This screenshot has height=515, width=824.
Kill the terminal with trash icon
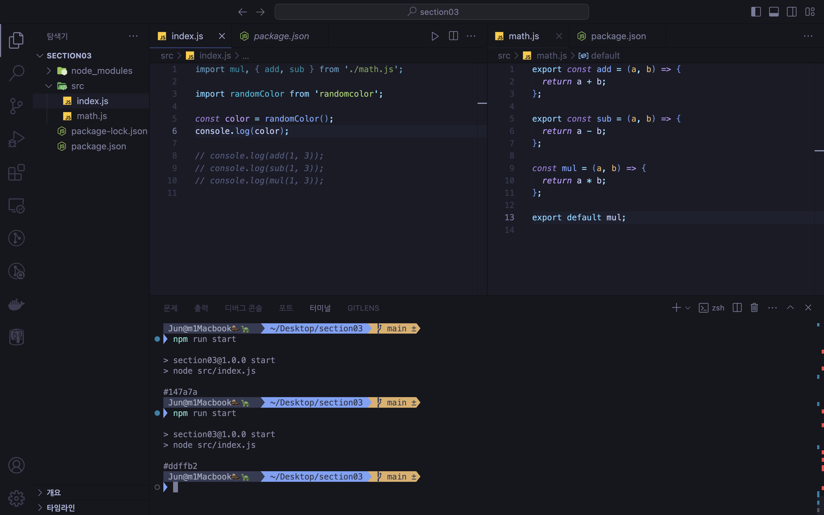[754, 308]
